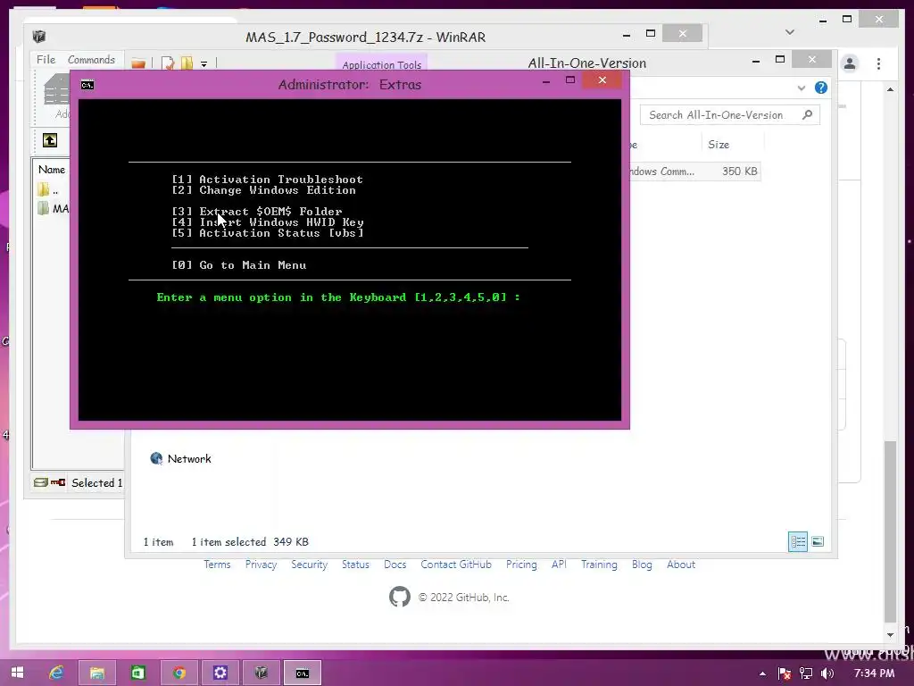The width and height of the screenshot is (914, 686).
Task: Switch to WinRAR on the taskbar
Action: tap(262, 673)
